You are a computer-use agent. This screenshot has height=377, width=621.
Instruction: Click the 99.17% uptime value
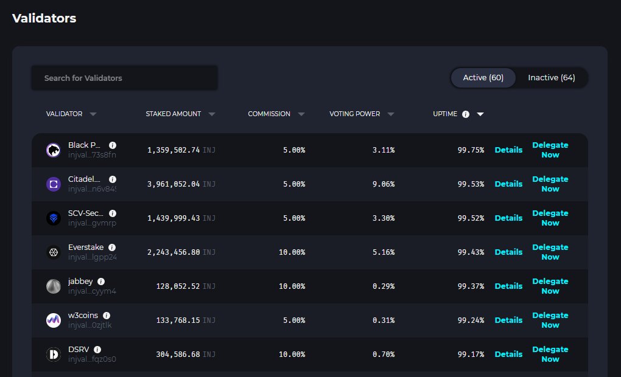471,354
